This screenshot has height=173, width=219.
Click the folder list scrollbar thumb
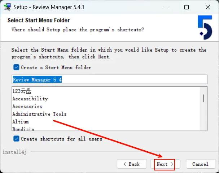click(203, 98)
